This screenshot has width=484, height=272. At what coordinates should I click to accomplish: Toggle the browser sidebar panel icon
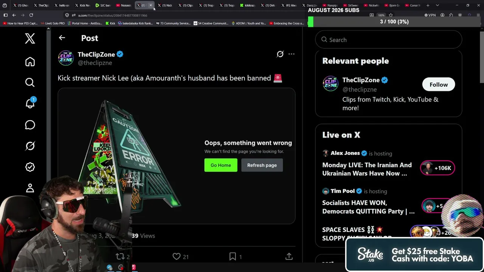[x=5, y=15]
